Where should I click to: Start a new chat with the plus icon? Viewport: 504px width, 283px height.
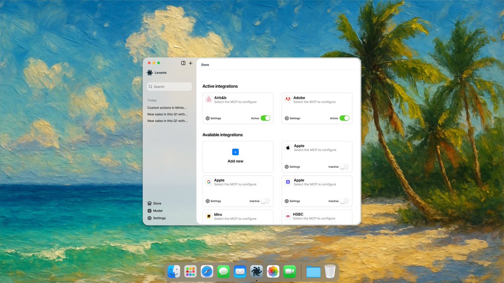coord(191,63)
